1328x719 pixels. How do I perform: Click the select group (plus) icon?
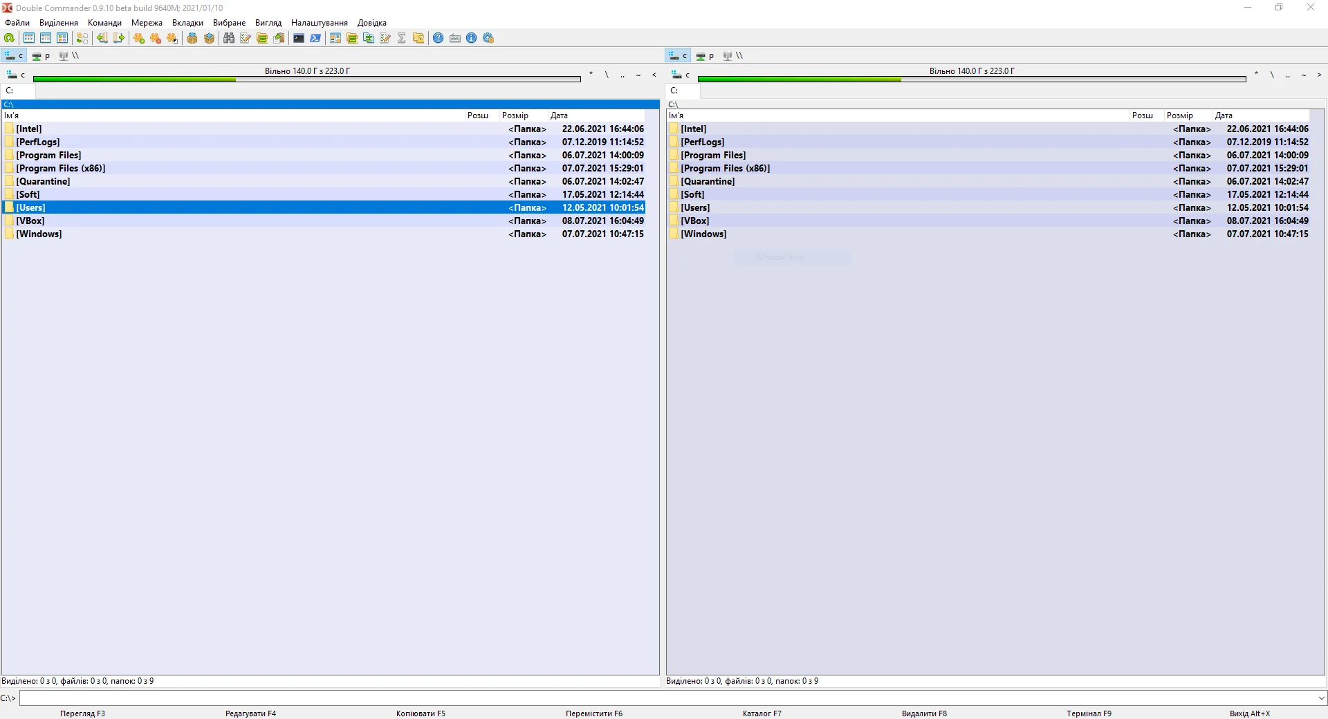(x=139, y=38)
